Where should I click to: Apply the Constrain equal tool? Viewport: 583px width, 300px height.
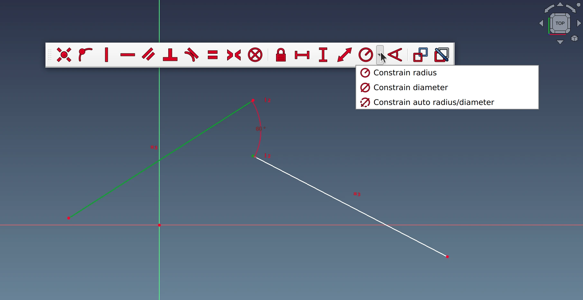[x=213, y=55]
